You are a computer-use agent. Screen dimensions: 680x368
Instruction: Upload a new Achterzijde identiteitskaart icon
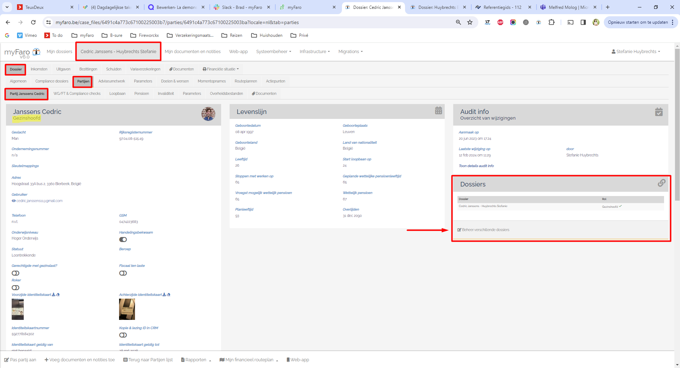tap(169, 294)
